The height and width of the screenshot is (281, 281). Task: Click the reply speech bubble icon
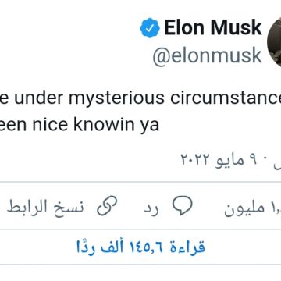pos(183,206)
